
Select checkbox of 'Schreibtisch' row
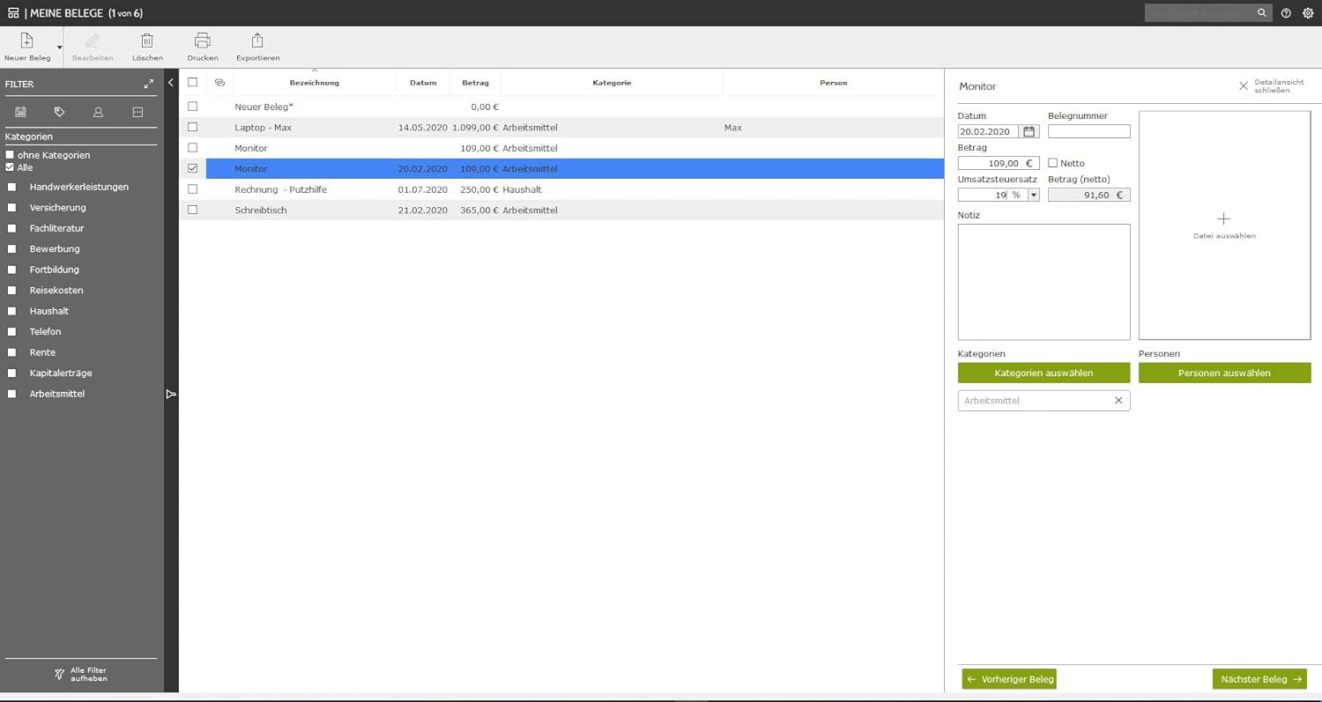193,210
